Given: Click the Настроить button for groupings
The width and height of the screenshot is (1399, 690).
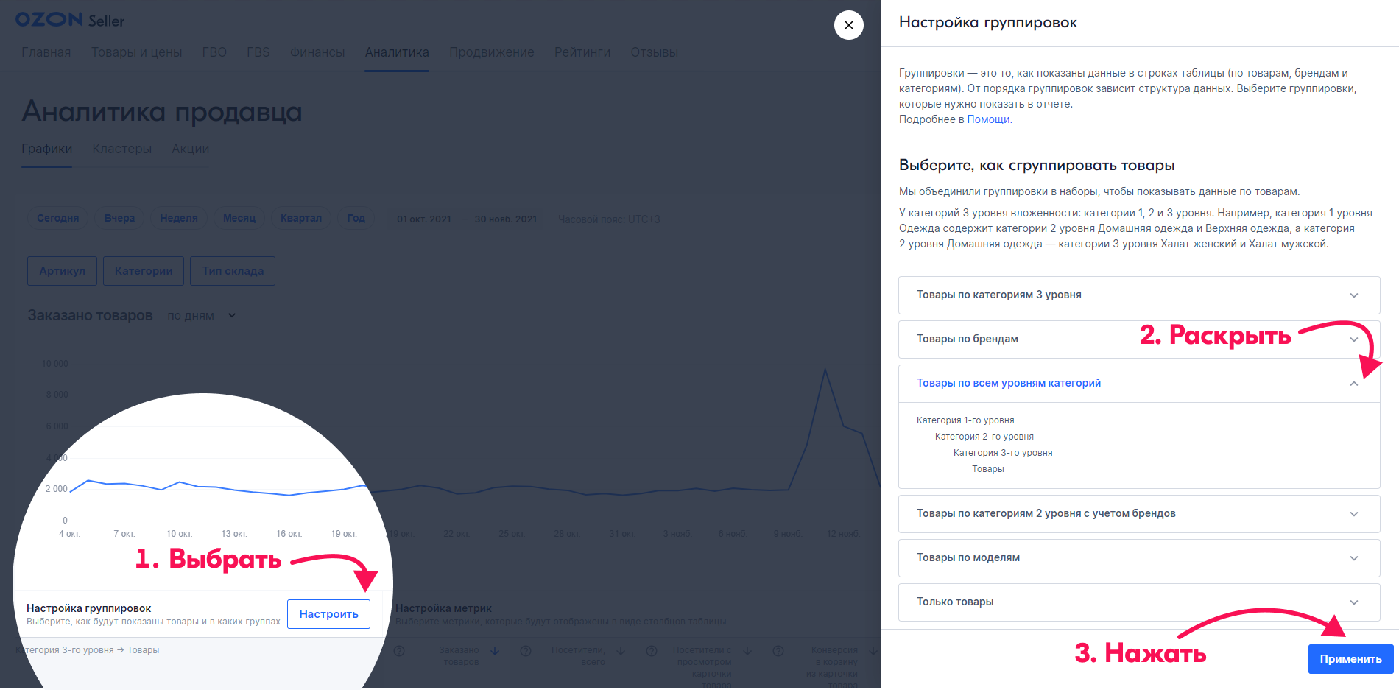Looking at the screenshot, I should 328,614.
